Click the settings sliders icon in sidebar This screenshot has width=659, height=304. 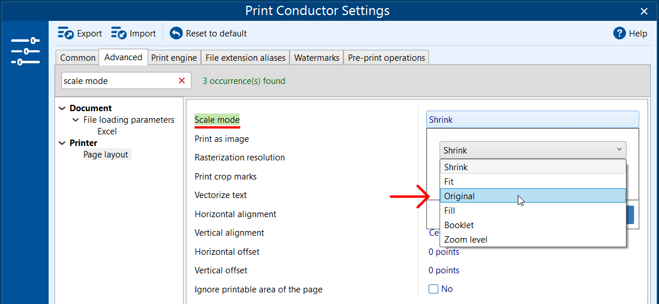click(25, 51)
